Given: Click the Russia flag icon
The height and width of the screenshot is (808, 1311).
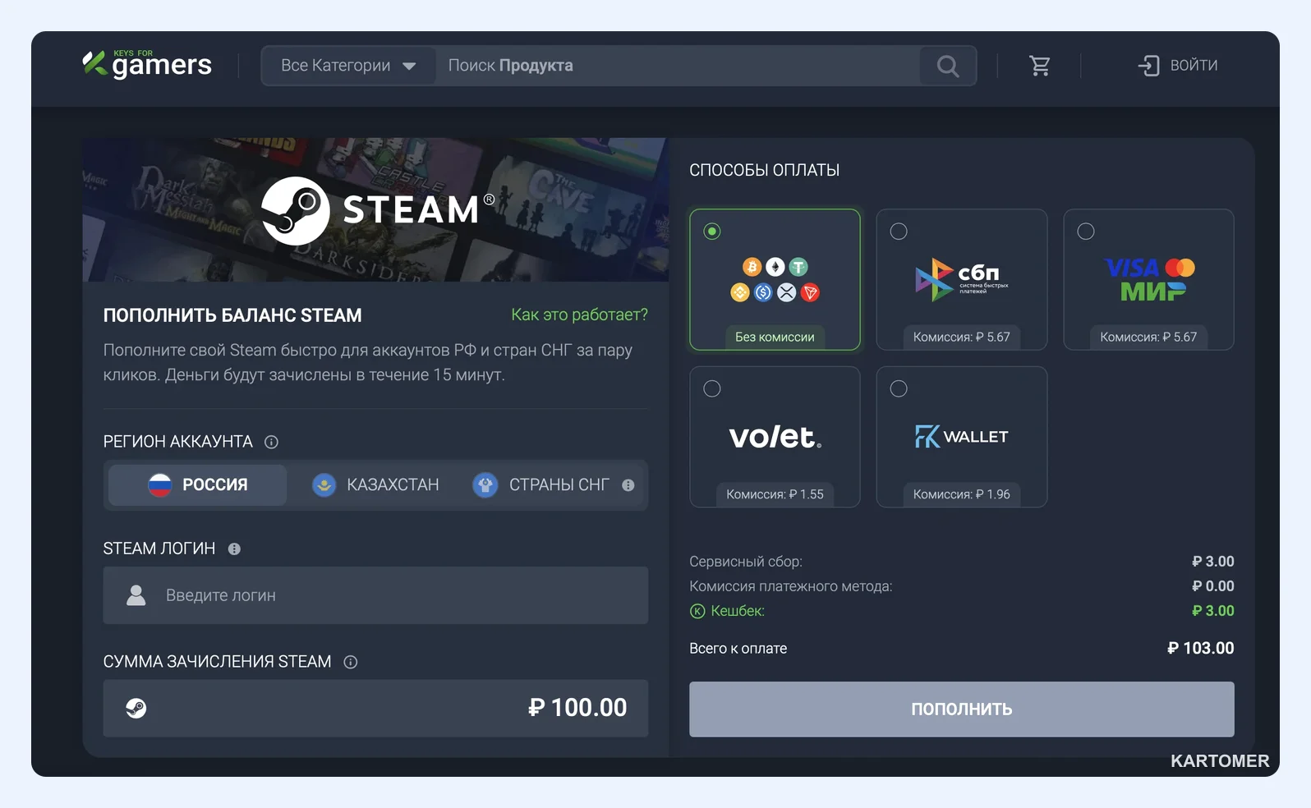Looking at the screenshot, I should (159, 485).
